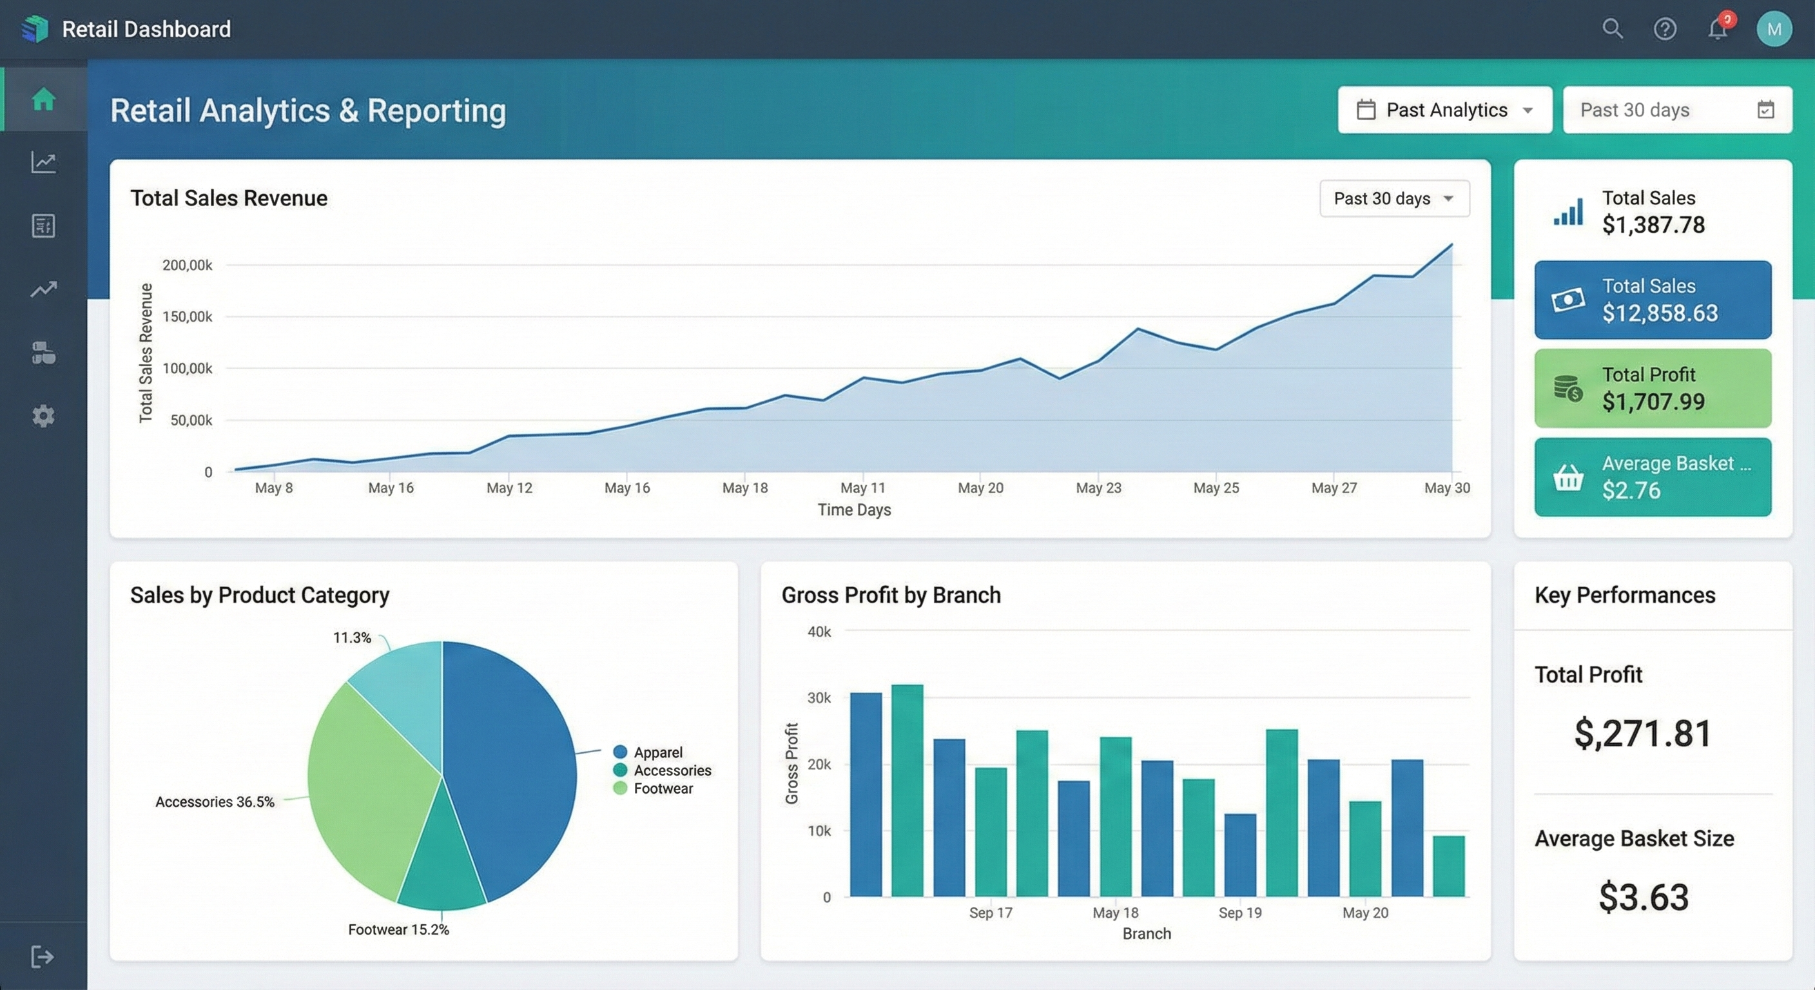Click the logout icon at the sidebar bottom
This screenshot has height=990, width=1815.
[x=43, y=956]
